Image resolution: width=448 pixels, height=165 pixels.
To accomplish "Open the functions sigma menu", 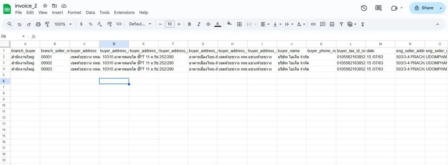I will 363,24.
